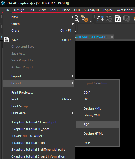Image resolution: width=135 pixels, height=159 pixels.
Task: Open the Create Netlist icon
Action: click(x=118, y=19)
